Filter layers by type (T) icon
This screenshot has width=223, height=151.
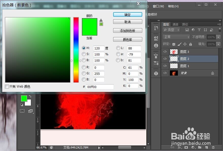199,30
